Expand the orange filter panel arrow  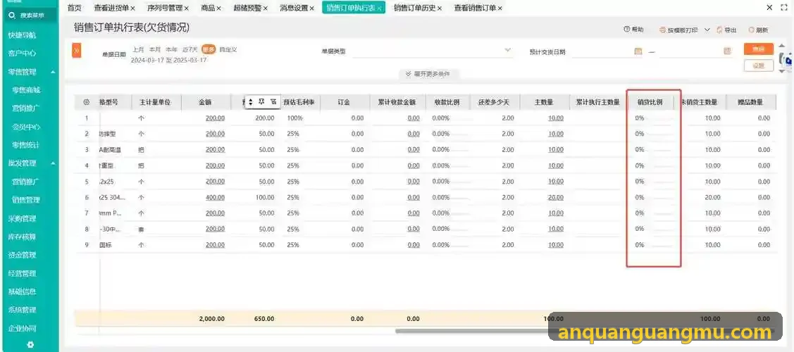[x=77, y=51]
